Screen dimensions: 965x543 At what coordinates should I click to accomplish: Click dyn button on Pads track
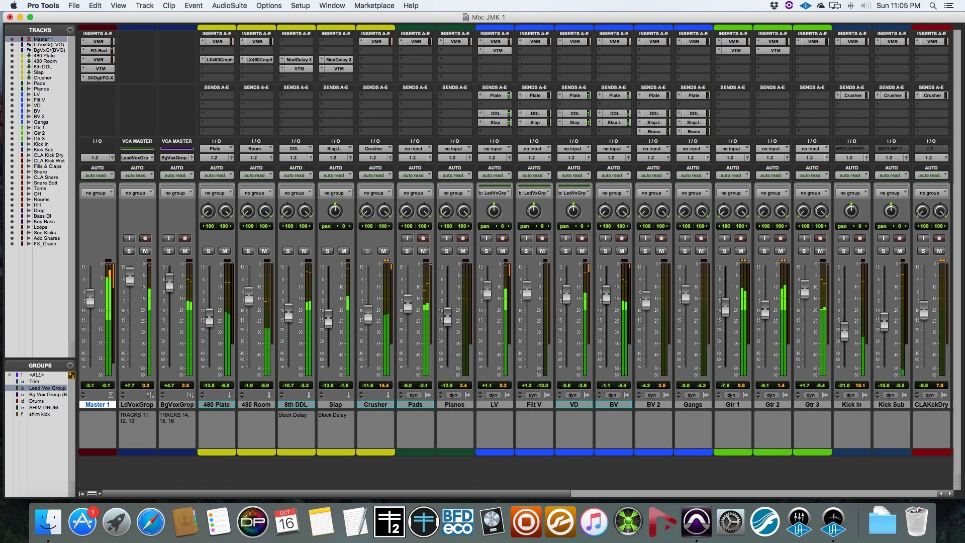[414, 395]
